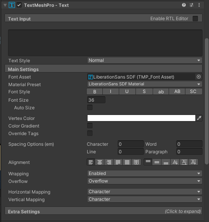This screenshot has width=209, height=222.
Task: Enable the Auto Size checkbox
Action: pyautogui.click(x=90, y=107)
